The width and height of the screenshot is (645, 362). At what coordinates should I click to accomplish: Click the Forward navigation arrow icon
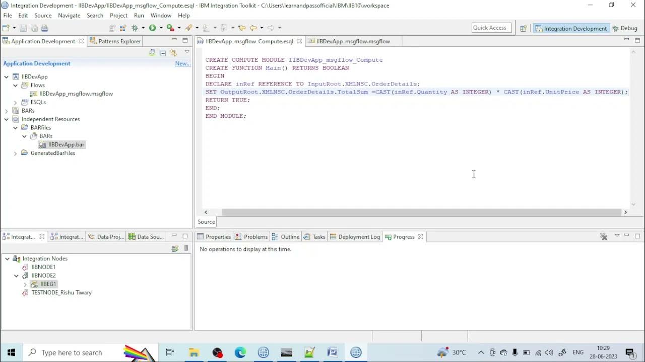tap(271, 28)
